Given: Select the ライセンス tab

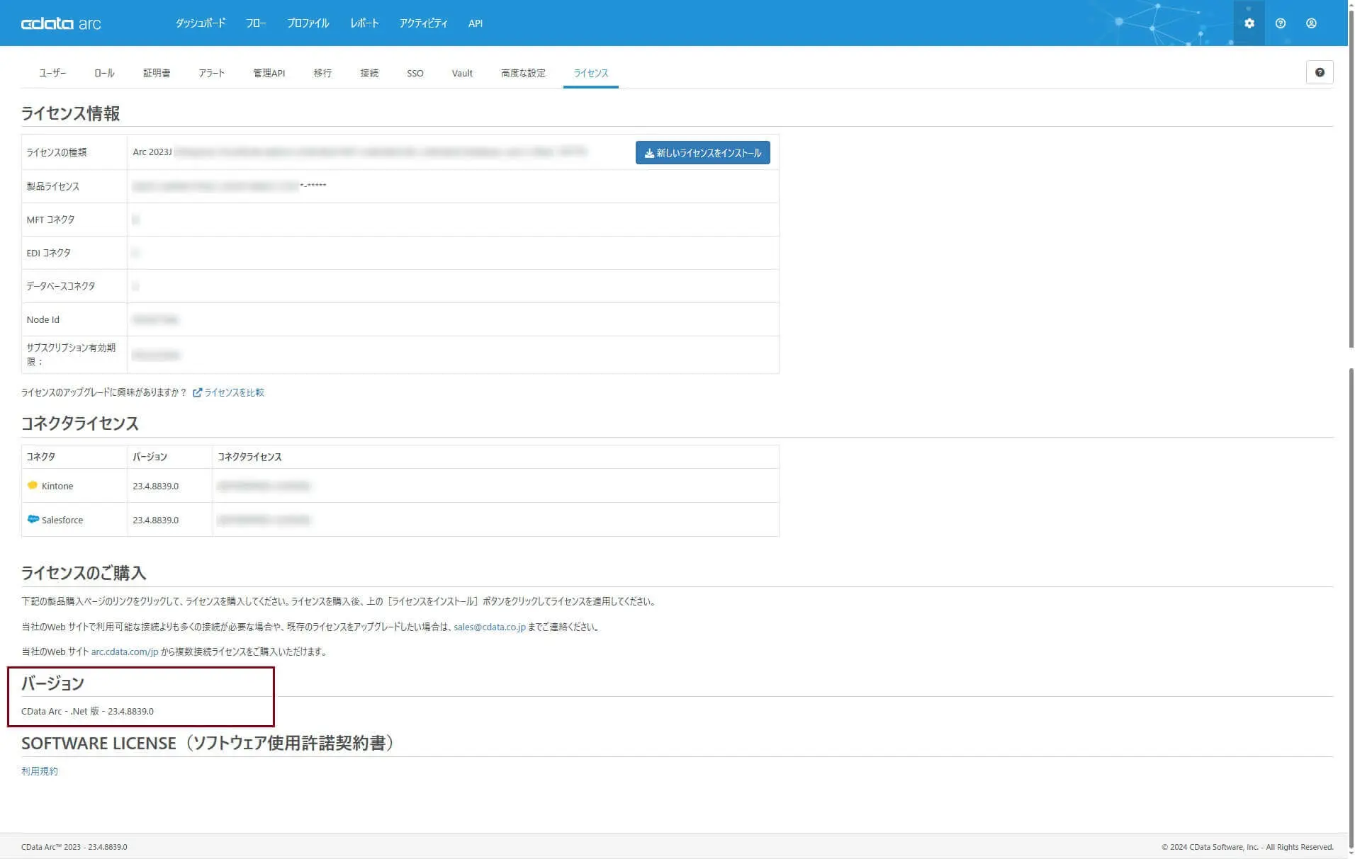Looking at the screenshot, I should pos(591,73).
